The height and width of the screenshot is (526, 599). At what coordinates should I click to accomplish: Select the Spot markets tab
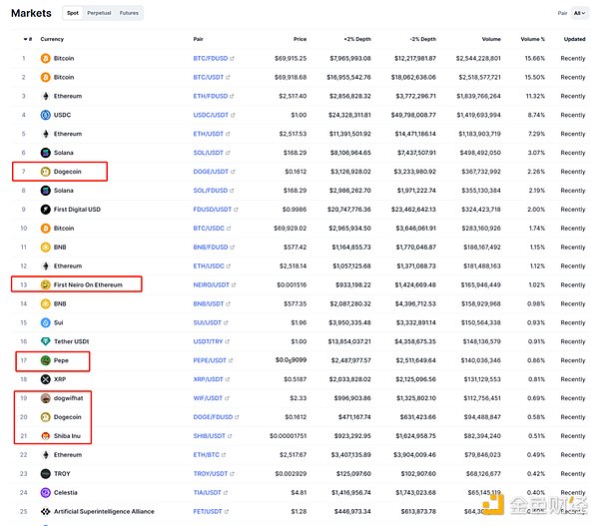pos(73,14)
